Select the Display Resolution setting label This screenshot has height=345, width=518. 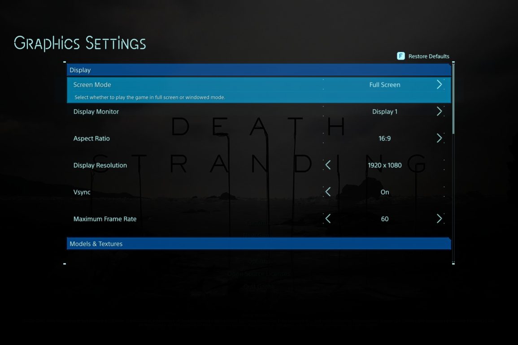[100, 165]
